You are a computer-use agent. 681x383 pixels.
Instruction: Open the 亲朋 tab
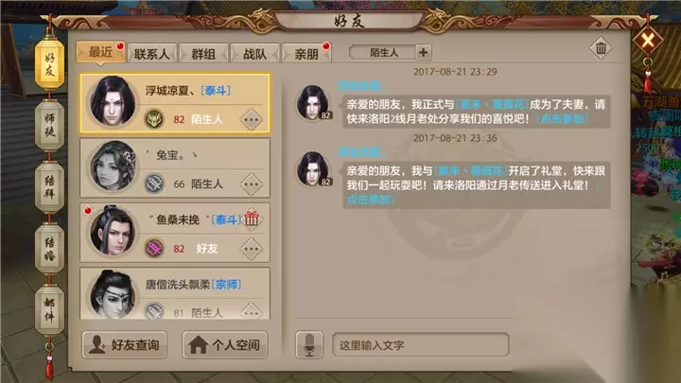tap(306, 54)
